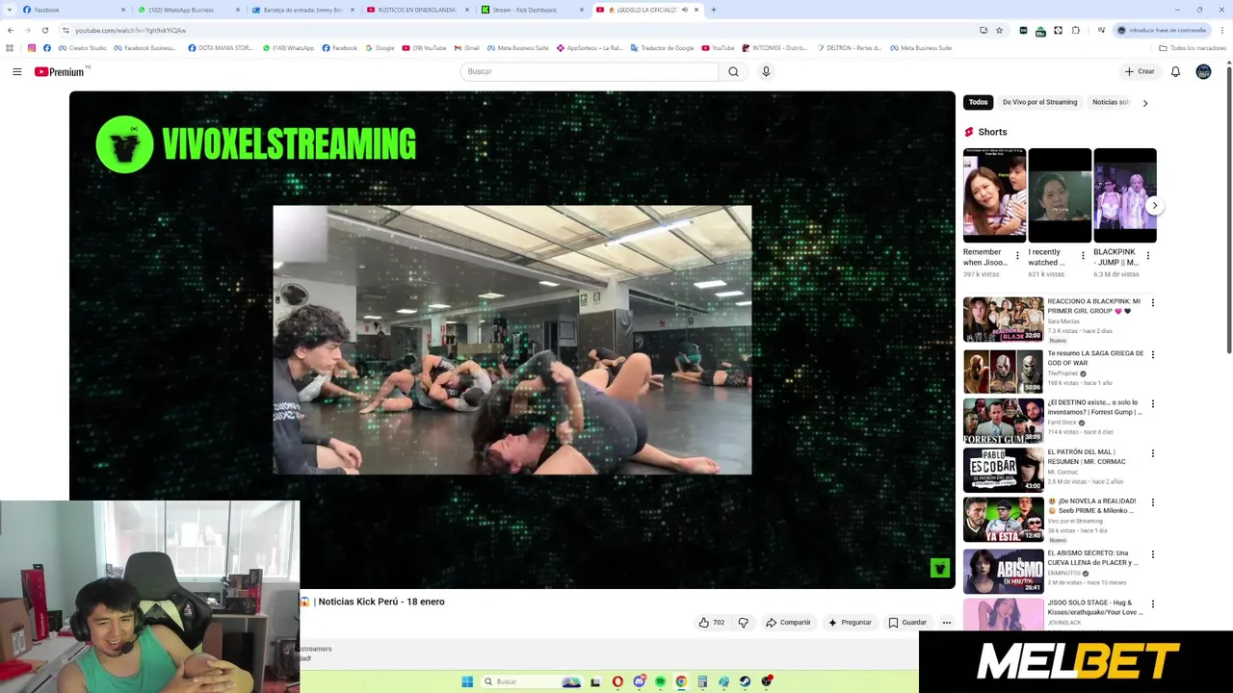Open Chrome apps grid in bookmarks bar
This screenshot has height=693, width=1233.
pos(10,48)
